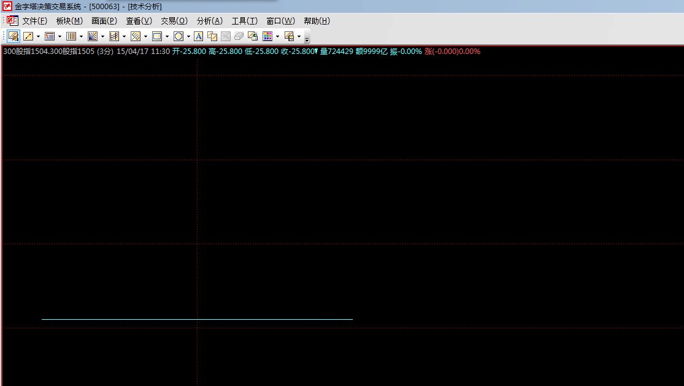Click the application icon left of 文件 menu

coord(12,20)
